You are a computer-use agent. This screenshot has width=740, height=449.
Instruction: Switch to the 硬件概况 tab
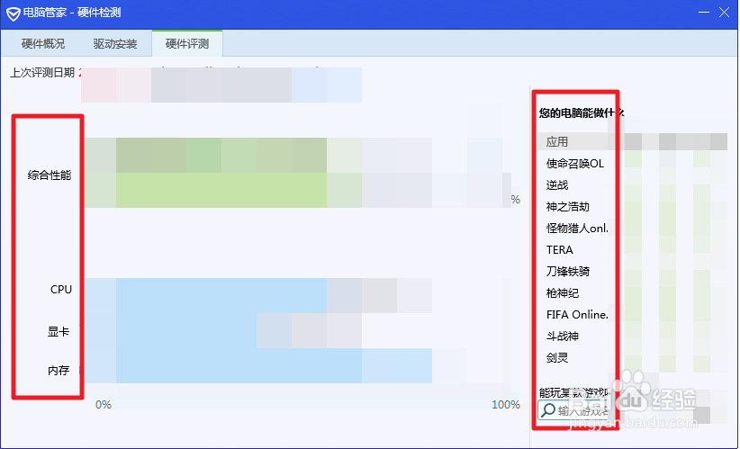(43, 44)
